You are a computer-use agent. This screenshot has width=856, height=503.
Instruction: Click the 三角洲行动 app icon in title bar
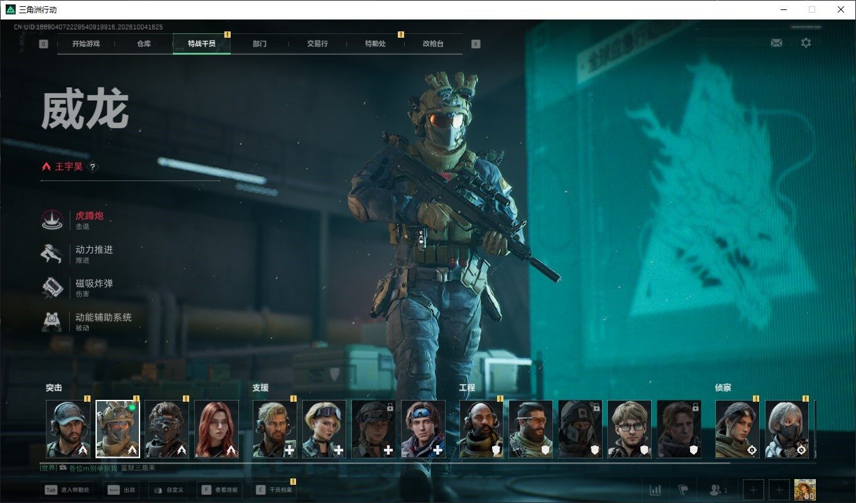(x=10, y=9)
